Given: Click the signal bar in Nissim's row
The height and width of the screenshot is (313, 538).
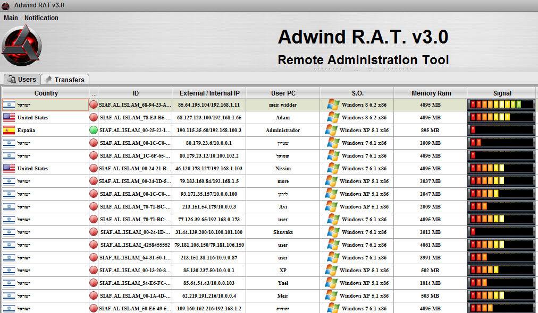Looking at the screenshot, I should 501,169.
